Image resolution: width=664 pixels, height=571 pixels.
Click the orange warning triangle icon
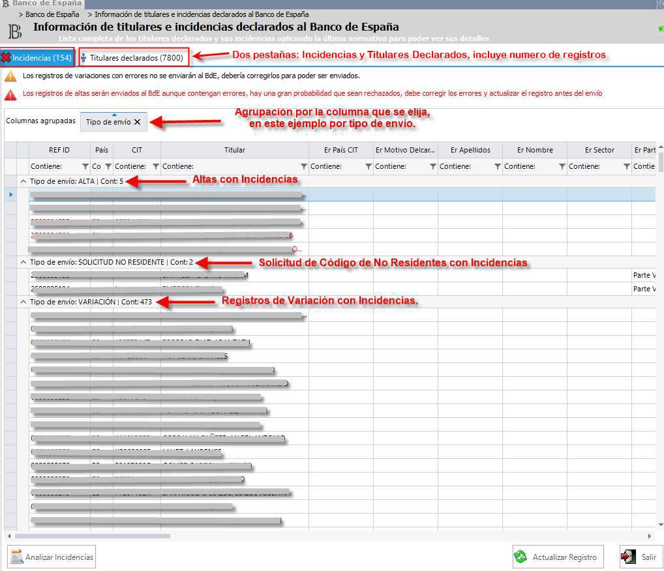click(10, 76)
